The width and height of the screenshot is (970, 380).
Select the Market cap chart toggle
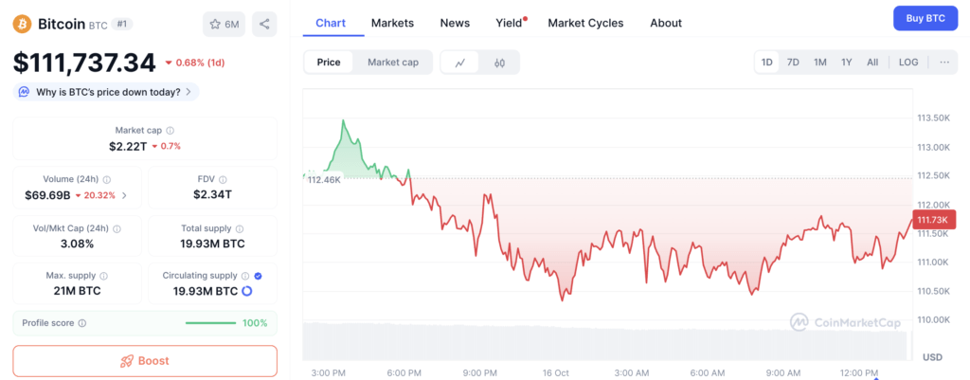tap(393, 63)
